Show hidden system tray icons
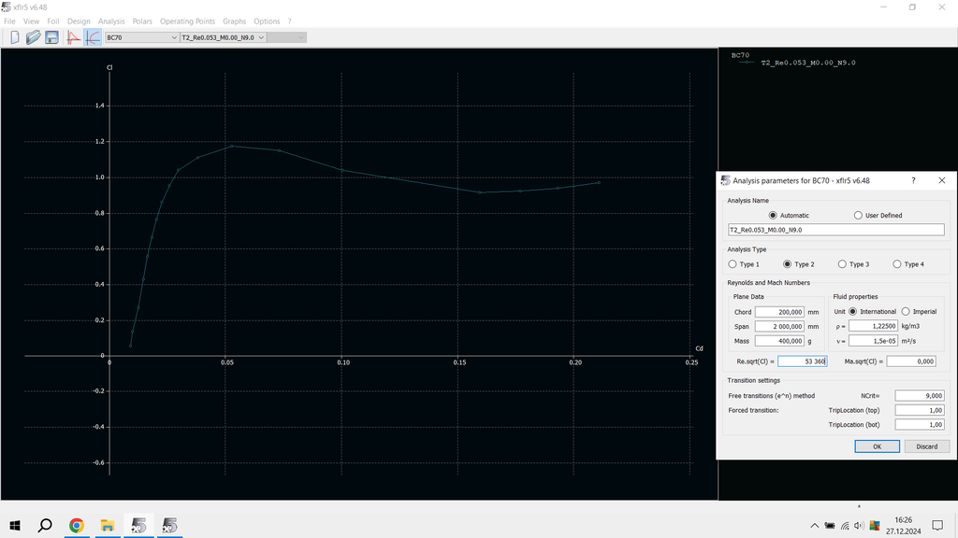This screenshot has height=538, width=958. pyautogui.click(x=814, y=526)
